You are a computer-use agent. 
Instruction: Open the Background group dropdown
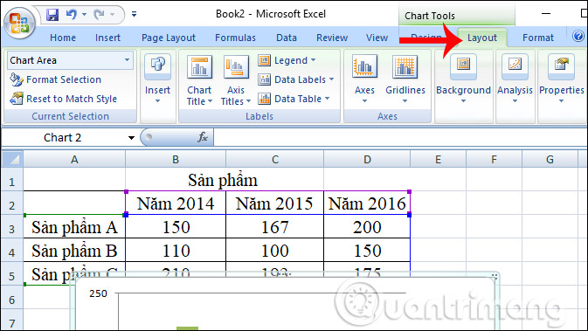(464, 79)
